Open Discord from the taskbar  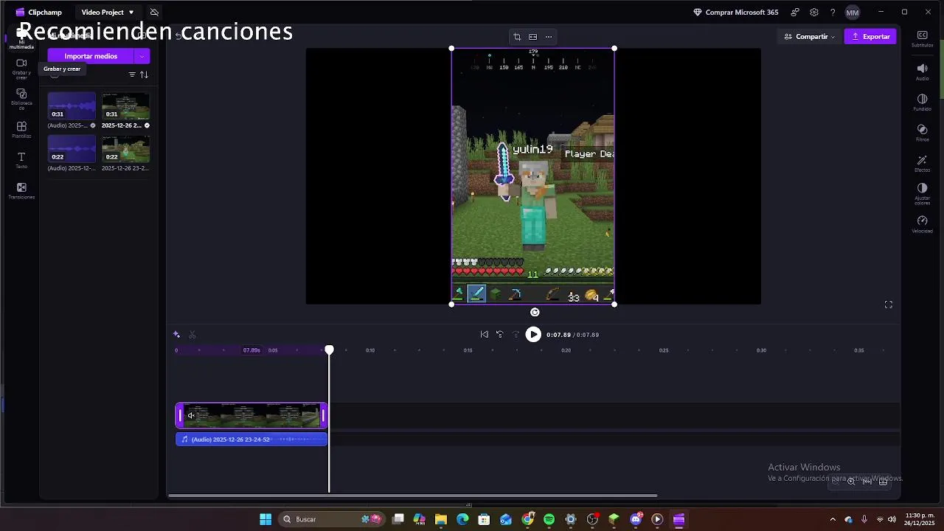coord(636,519)
